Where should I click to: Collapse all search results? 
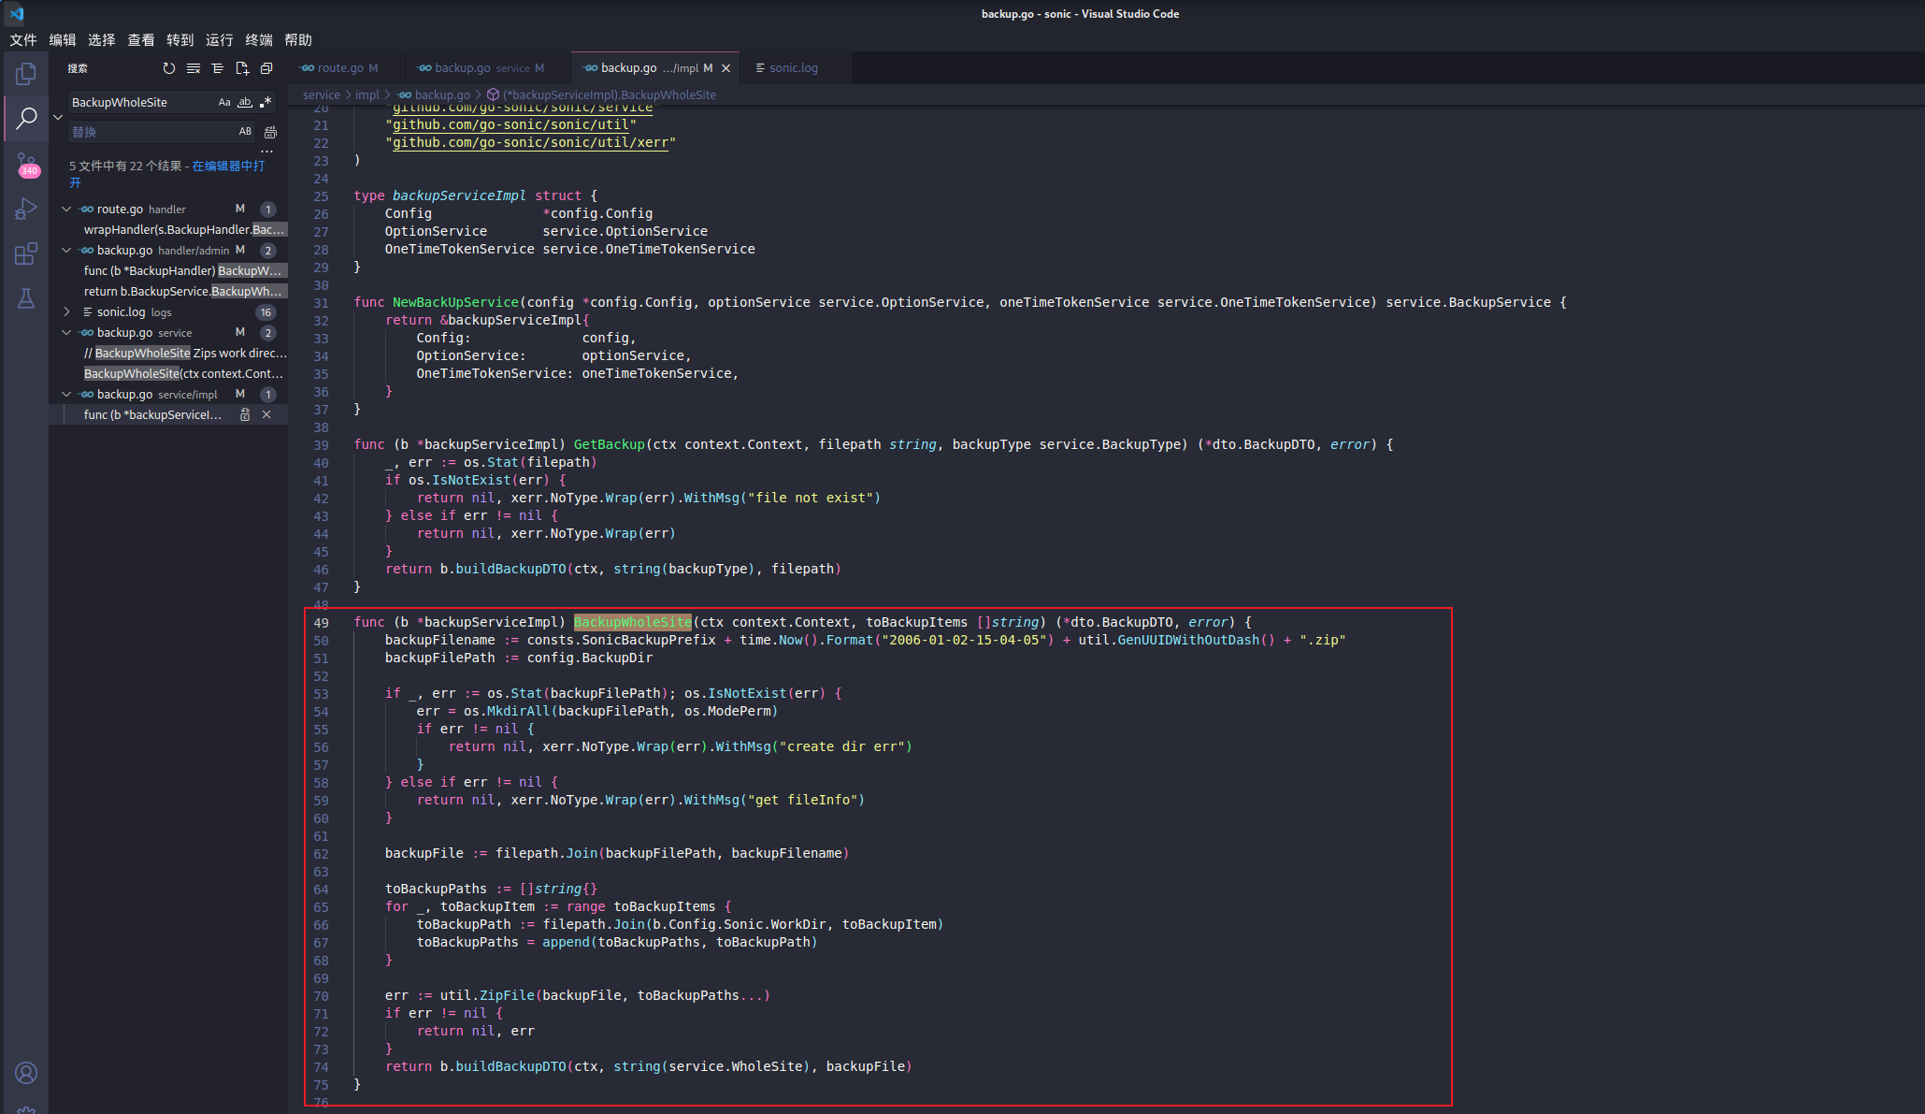point(266,68)
